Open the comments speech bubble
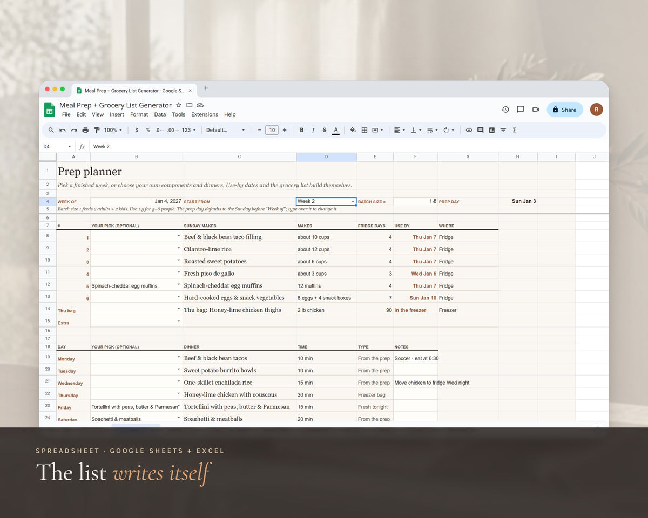The height and width of the screenshot is (518, 648). [521, 110]
